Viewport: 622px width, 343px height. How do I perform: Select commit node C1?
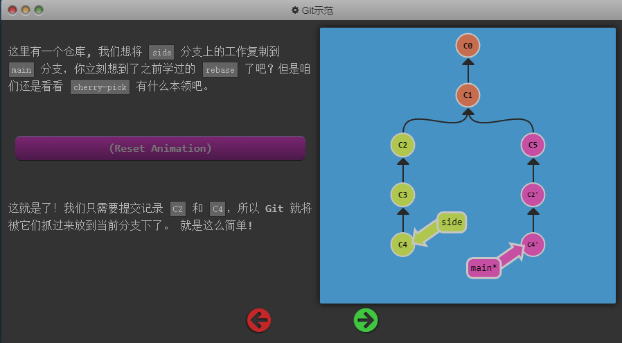[x=468, y=96]
